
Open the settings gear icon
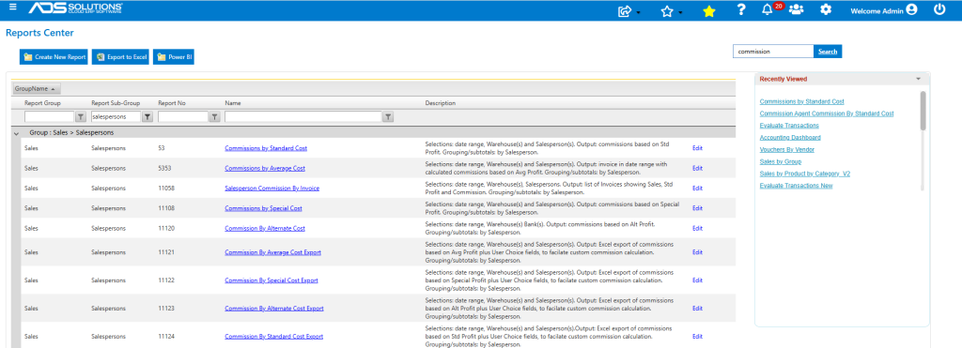(x=826, y=9)
